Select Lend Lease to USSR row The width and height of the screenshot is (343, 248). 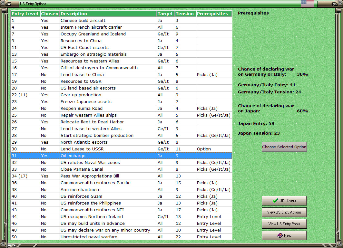(x=122, y=149)
